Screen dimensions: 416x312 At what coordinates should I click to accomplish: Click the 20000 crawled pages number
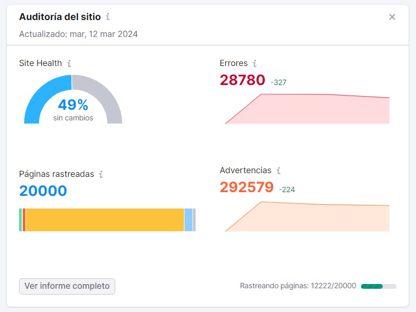43,191
